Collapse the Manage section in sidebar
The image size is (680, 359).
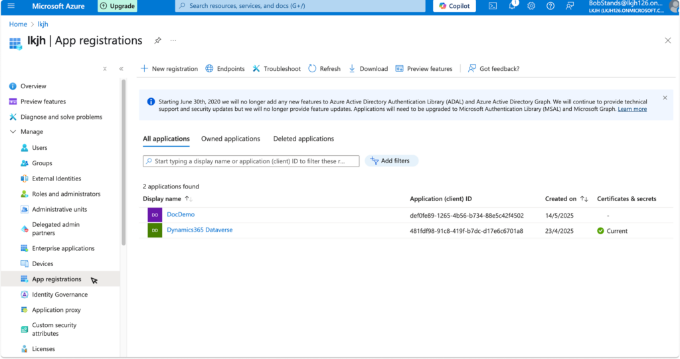[13, 132]
